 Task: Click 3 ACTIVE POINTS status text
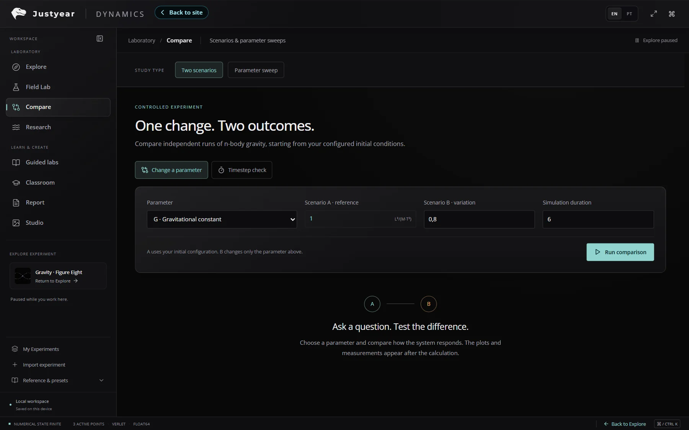[89, 424]
